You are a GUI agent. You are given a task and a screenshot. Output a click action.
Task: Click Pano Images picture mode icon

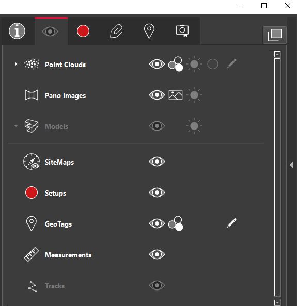pyautogui.click(x=176, y=95)
